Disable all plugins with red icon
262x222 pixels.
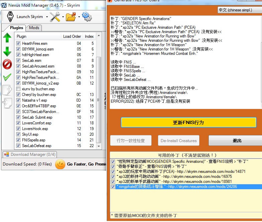7,64
